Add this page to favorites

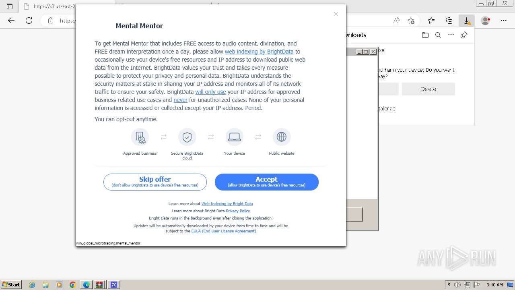pyautogui.click(x=411, y=21)
